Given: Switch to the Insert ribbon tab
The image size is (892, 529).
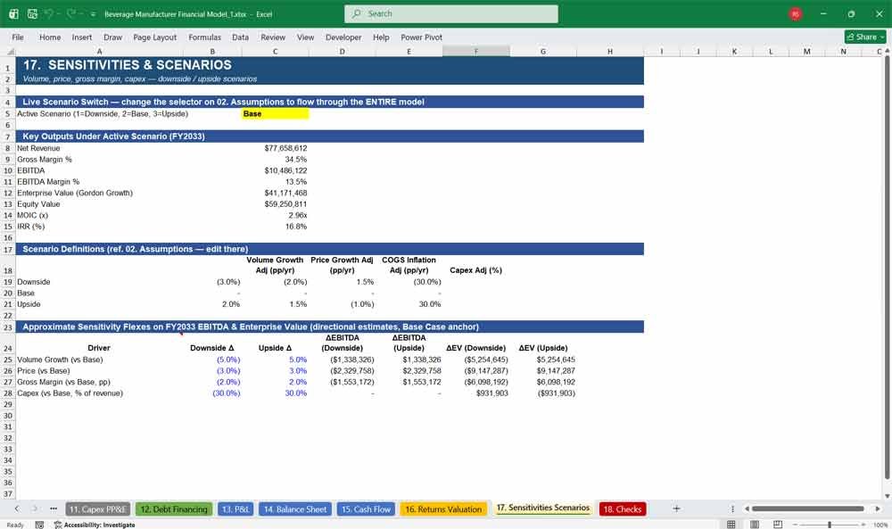Looking at the screenshot, I should click(x=82, y=37).
